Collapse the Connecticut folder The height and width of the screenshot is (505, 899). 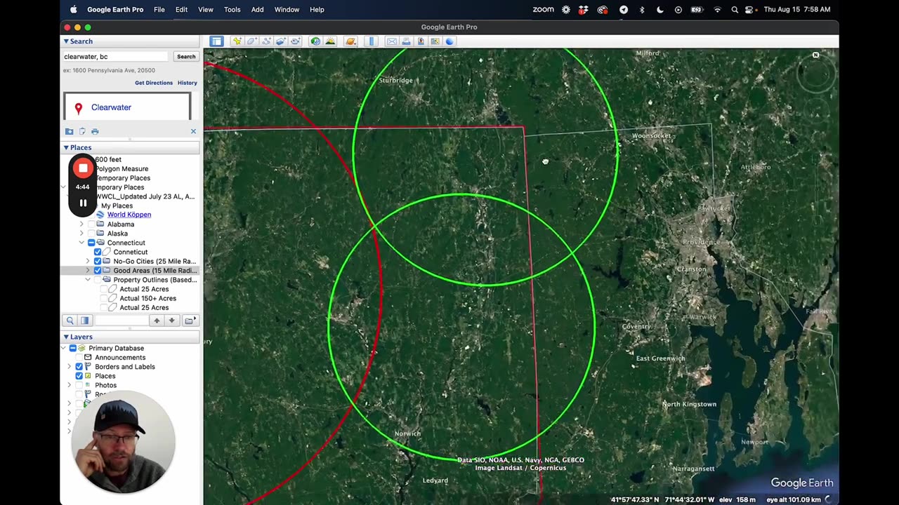[x=81, y=243]
